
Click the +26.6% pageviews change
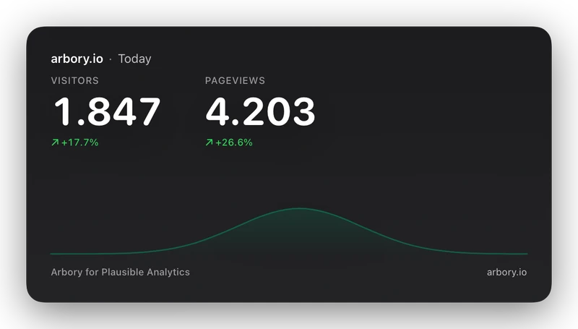[x=233, y=142]
